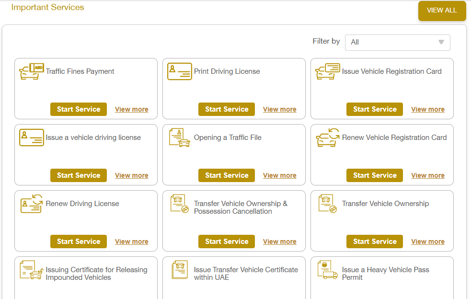Viewport: 471px width, 299px height.
Task: View more about Renew Driving License
Action: 132,241
